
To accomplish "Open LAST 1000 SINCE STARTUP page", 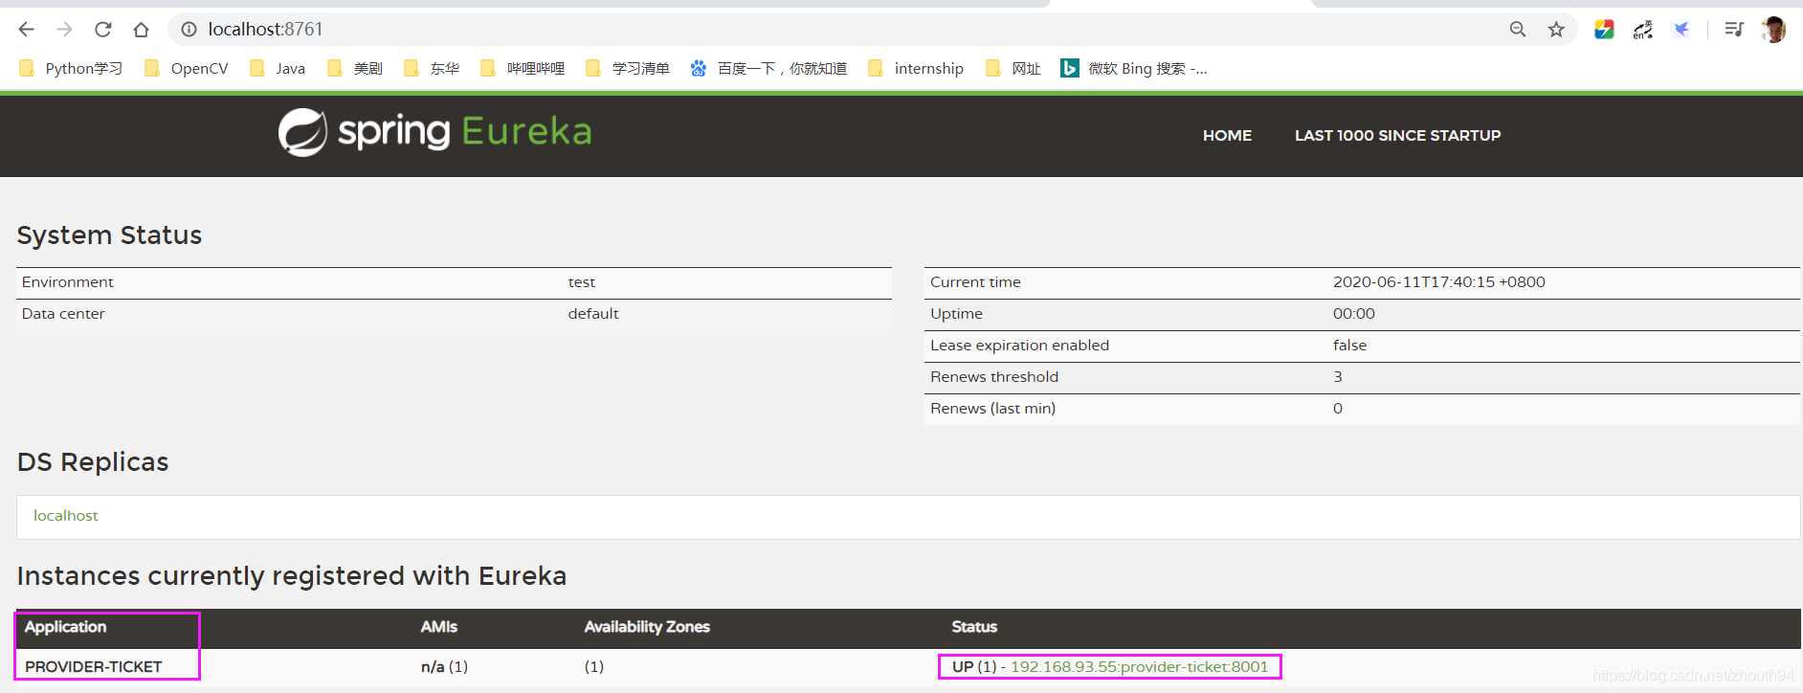I will [1397, 136].
